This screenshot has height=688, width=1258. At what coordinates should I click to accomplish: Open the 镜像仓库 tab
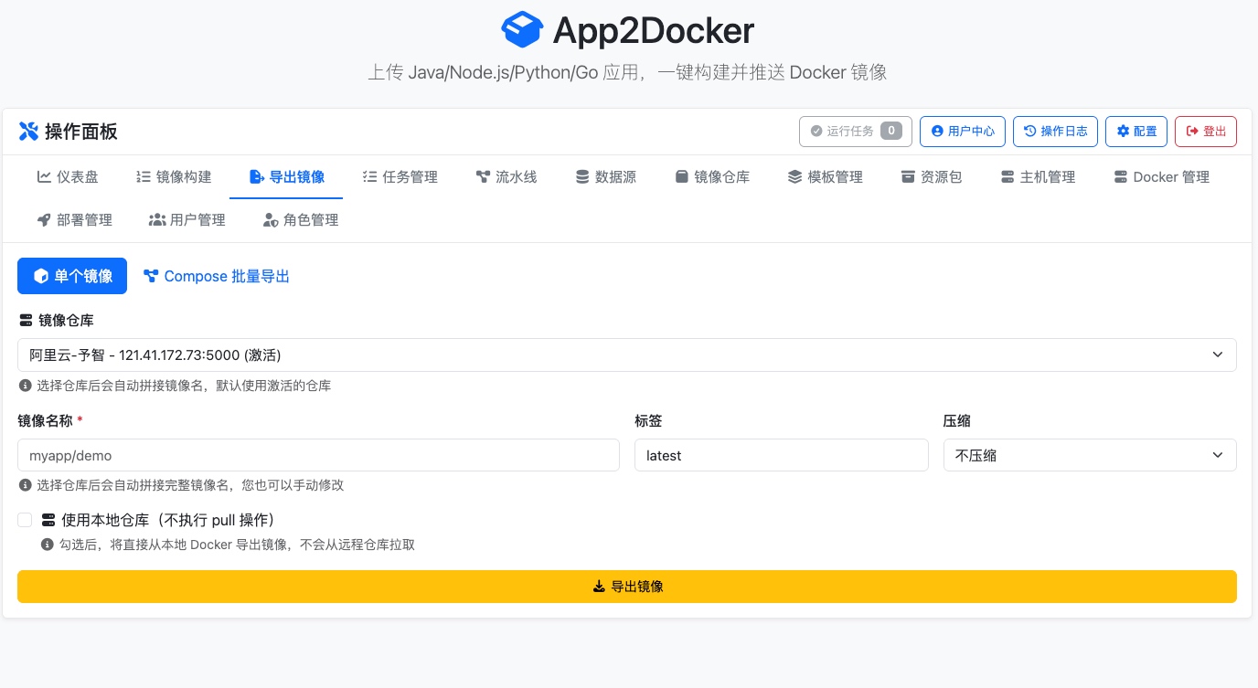click(712, 177)
